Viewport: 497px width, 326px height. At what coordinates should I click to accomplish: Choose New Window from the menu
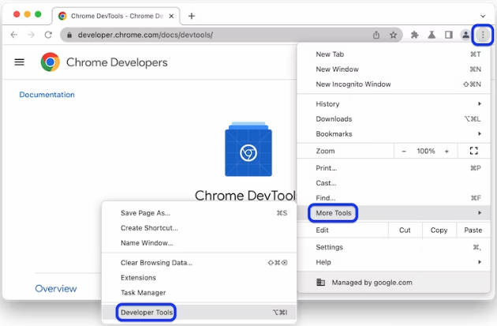394,69
